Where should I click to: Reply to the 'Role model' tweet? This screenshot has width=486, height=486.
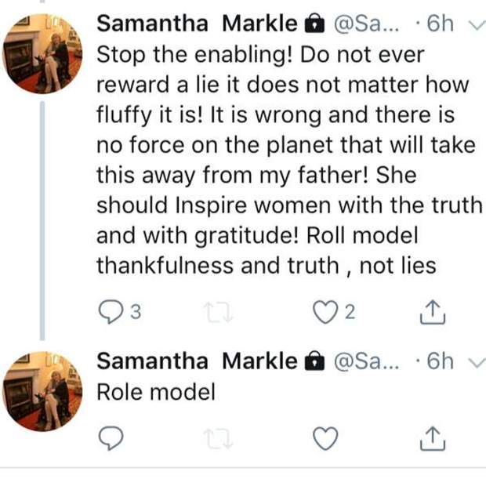tap(111, 440)
